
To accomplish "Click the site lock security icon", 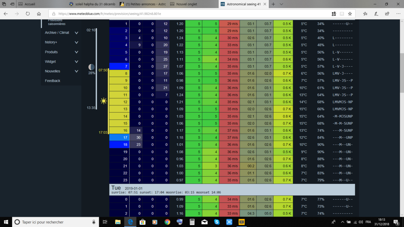I will point(54,14).
